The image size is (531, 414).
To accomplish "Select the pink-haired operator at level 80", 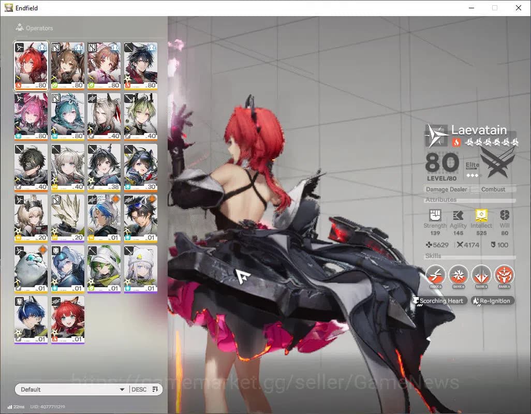I will point(31,116).
